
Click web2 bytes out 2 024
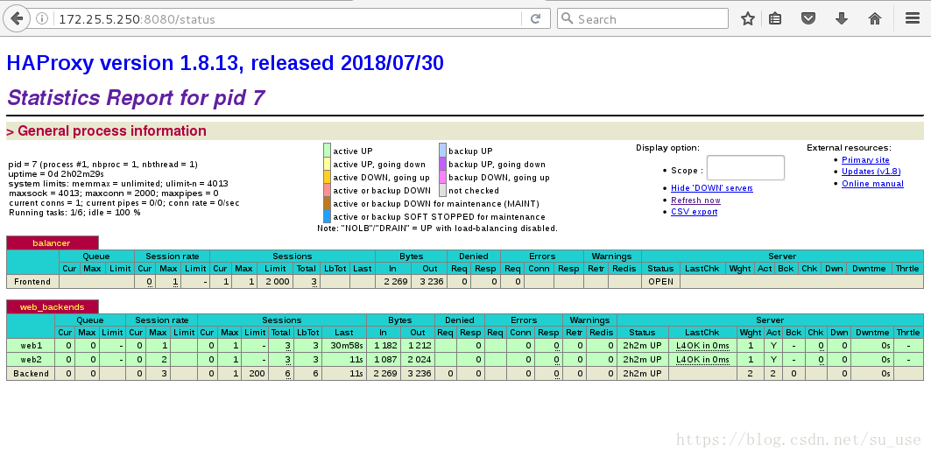[x=418, y=360]
